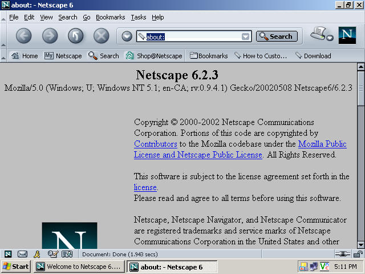Open the Bookmarks folder in personal toolbar

[209, 56]
